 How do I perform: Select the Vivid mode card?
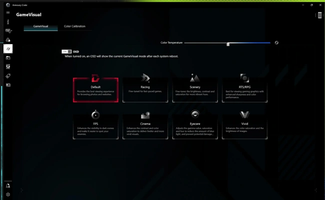tap(244, 126)
